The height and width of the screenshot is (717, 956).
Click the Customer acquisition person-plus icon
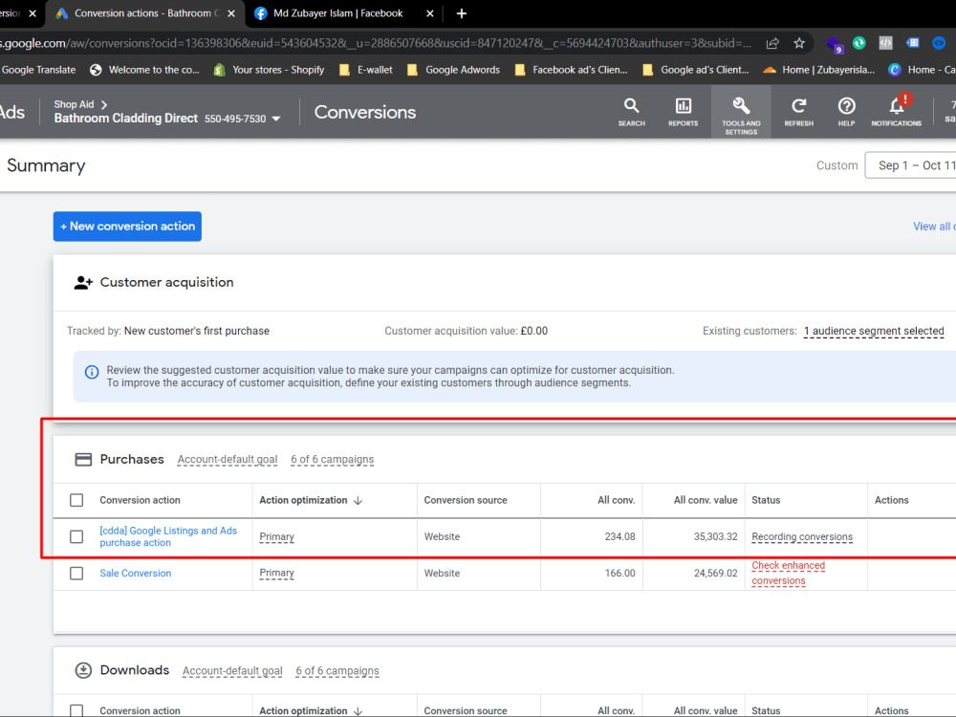(83, 283)
